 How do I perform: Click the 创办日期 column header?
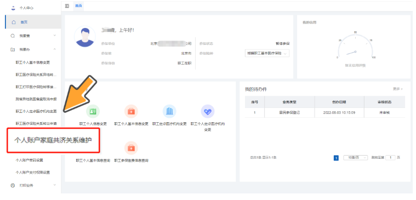339,102
